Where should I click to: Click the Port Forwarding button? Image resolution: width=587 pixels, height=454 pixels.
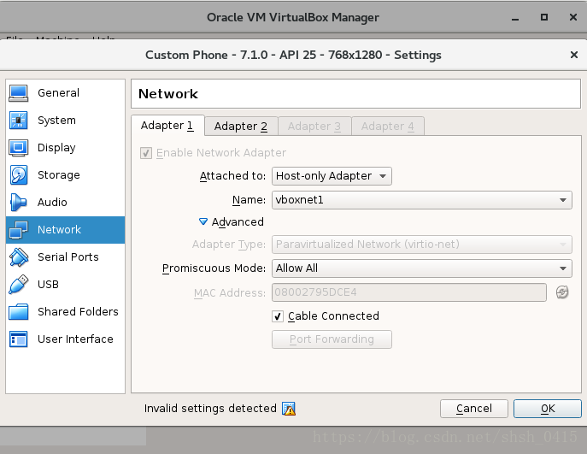(332, 339)
